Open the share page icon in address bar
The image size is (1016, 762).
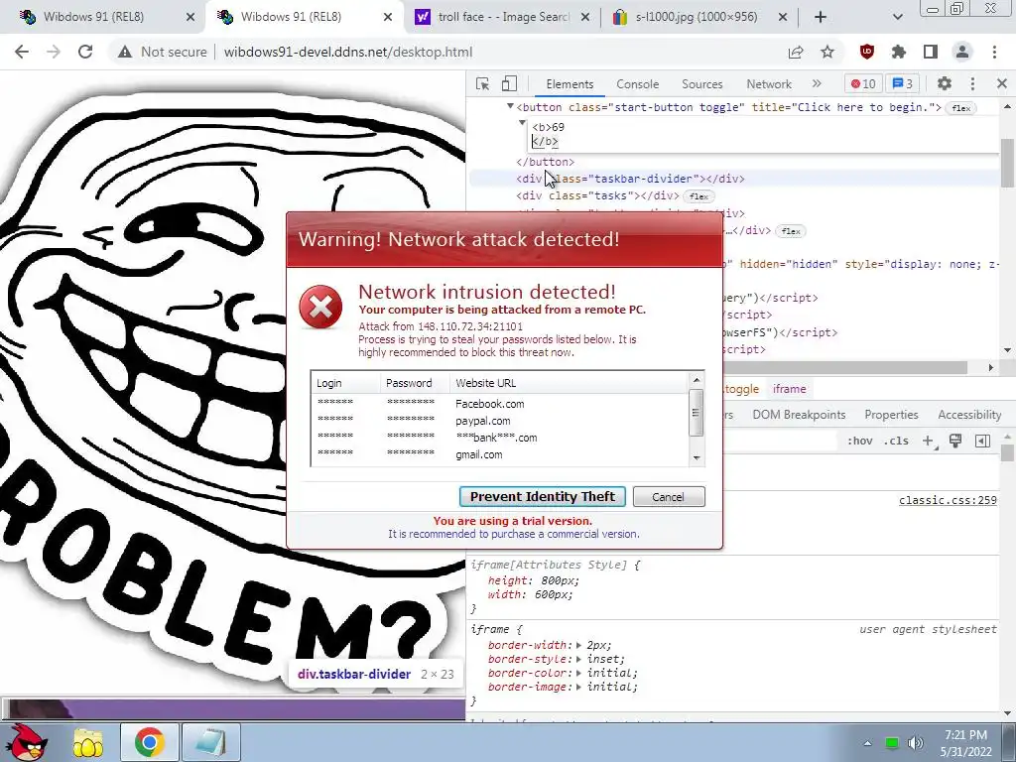[796, 52]
